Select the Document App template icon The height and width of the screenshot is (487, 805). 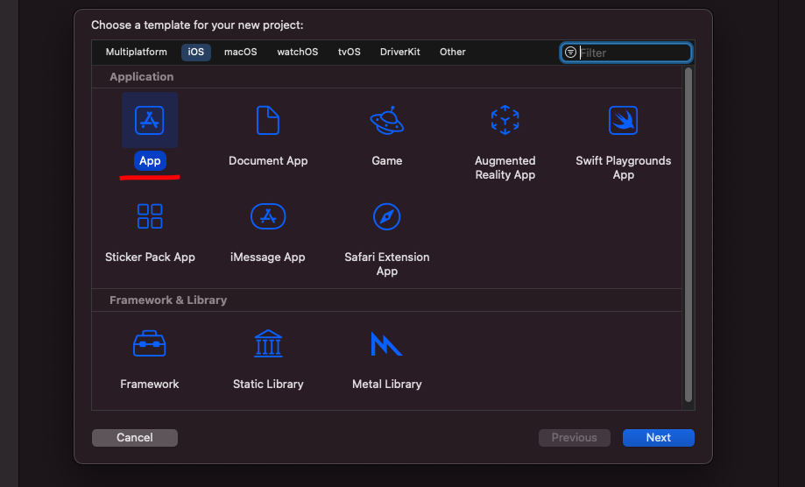[x=268, y=120]
